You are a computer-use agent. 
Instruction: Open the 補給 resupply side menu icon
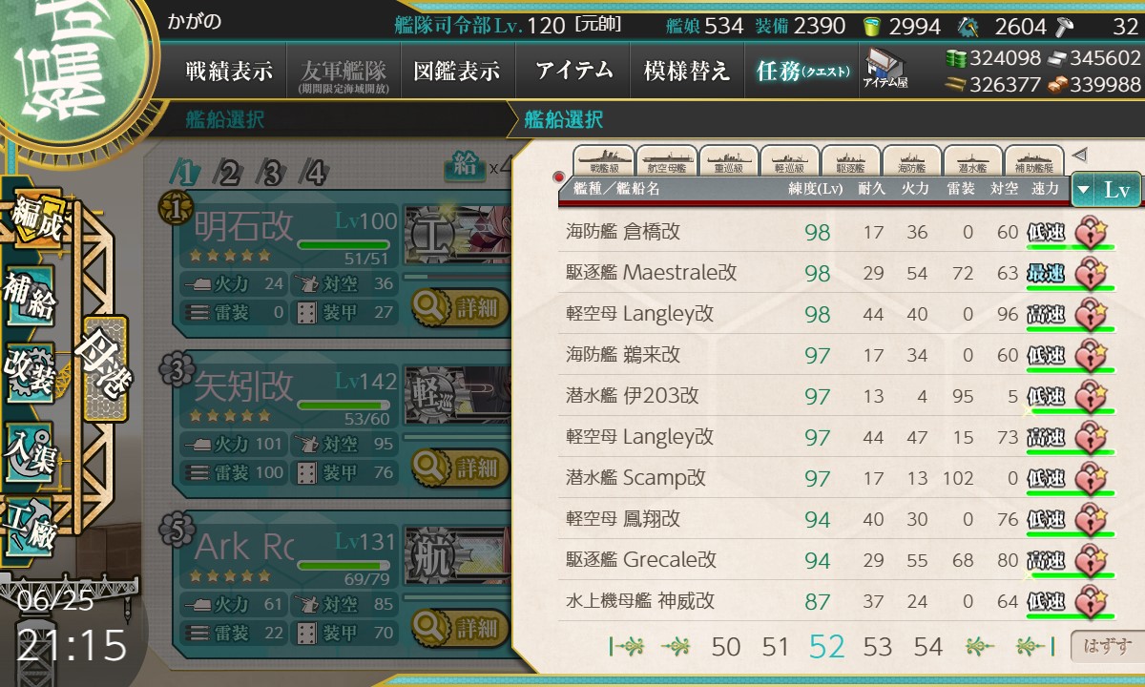point(31,297)
